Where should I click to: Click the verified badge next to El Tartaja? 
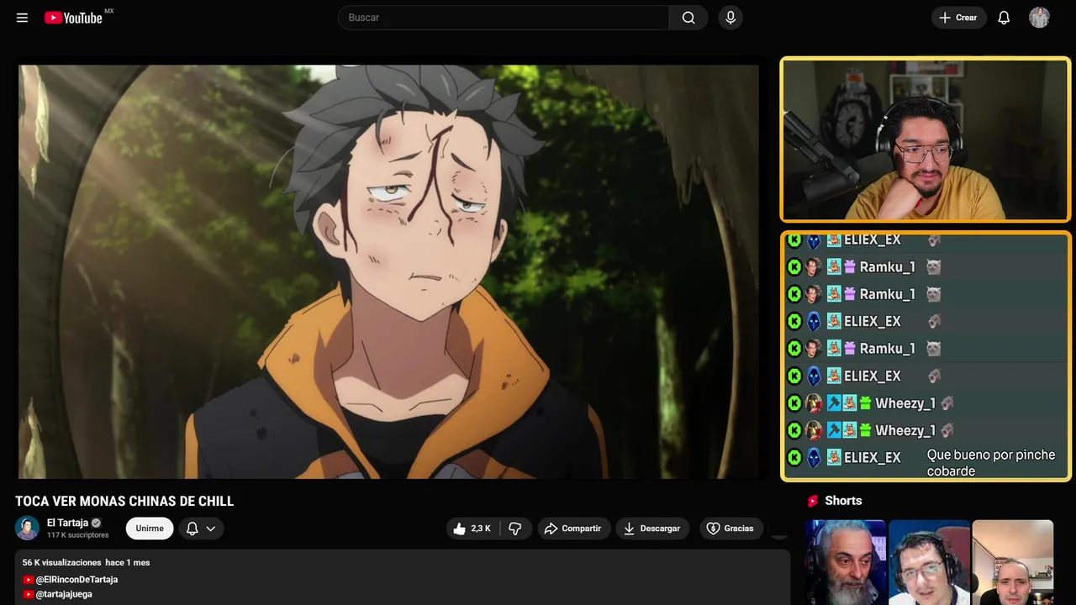(x=96, y=523)
